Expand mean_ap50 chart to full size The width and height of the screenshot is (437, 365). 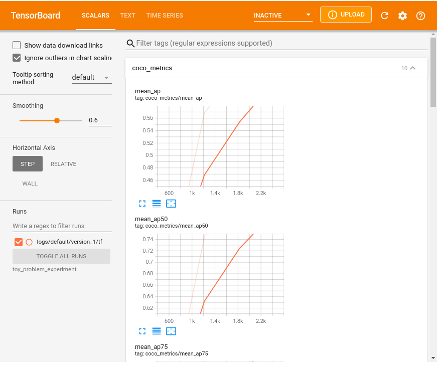coord(142,331)
